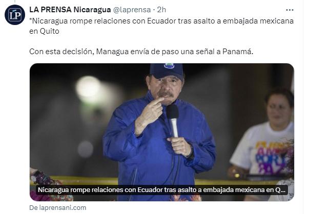
Task: Visit the @laprensa handle
Action: [132, 10]
